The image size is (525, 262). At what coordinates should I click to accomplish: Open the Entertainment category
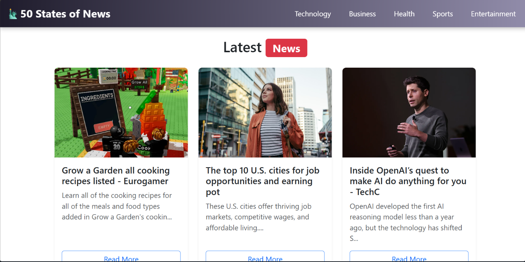click(493, 14)
